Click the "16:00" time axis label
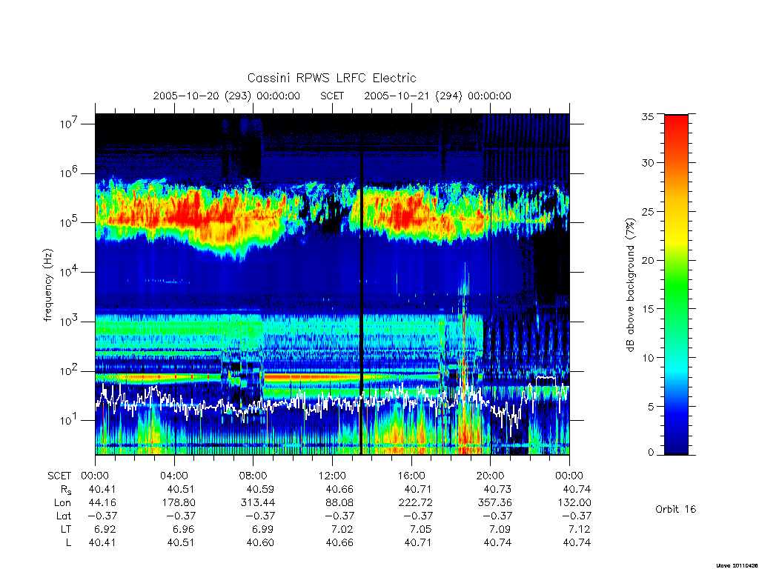Image resolution: width=759 pixels, height=569 pixels. (x=411, y=476)
